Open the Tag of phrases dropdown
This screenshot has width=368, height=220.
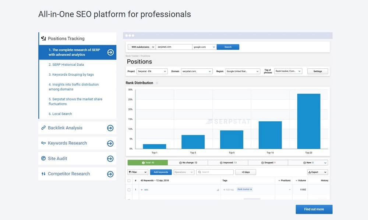(288, 71)
